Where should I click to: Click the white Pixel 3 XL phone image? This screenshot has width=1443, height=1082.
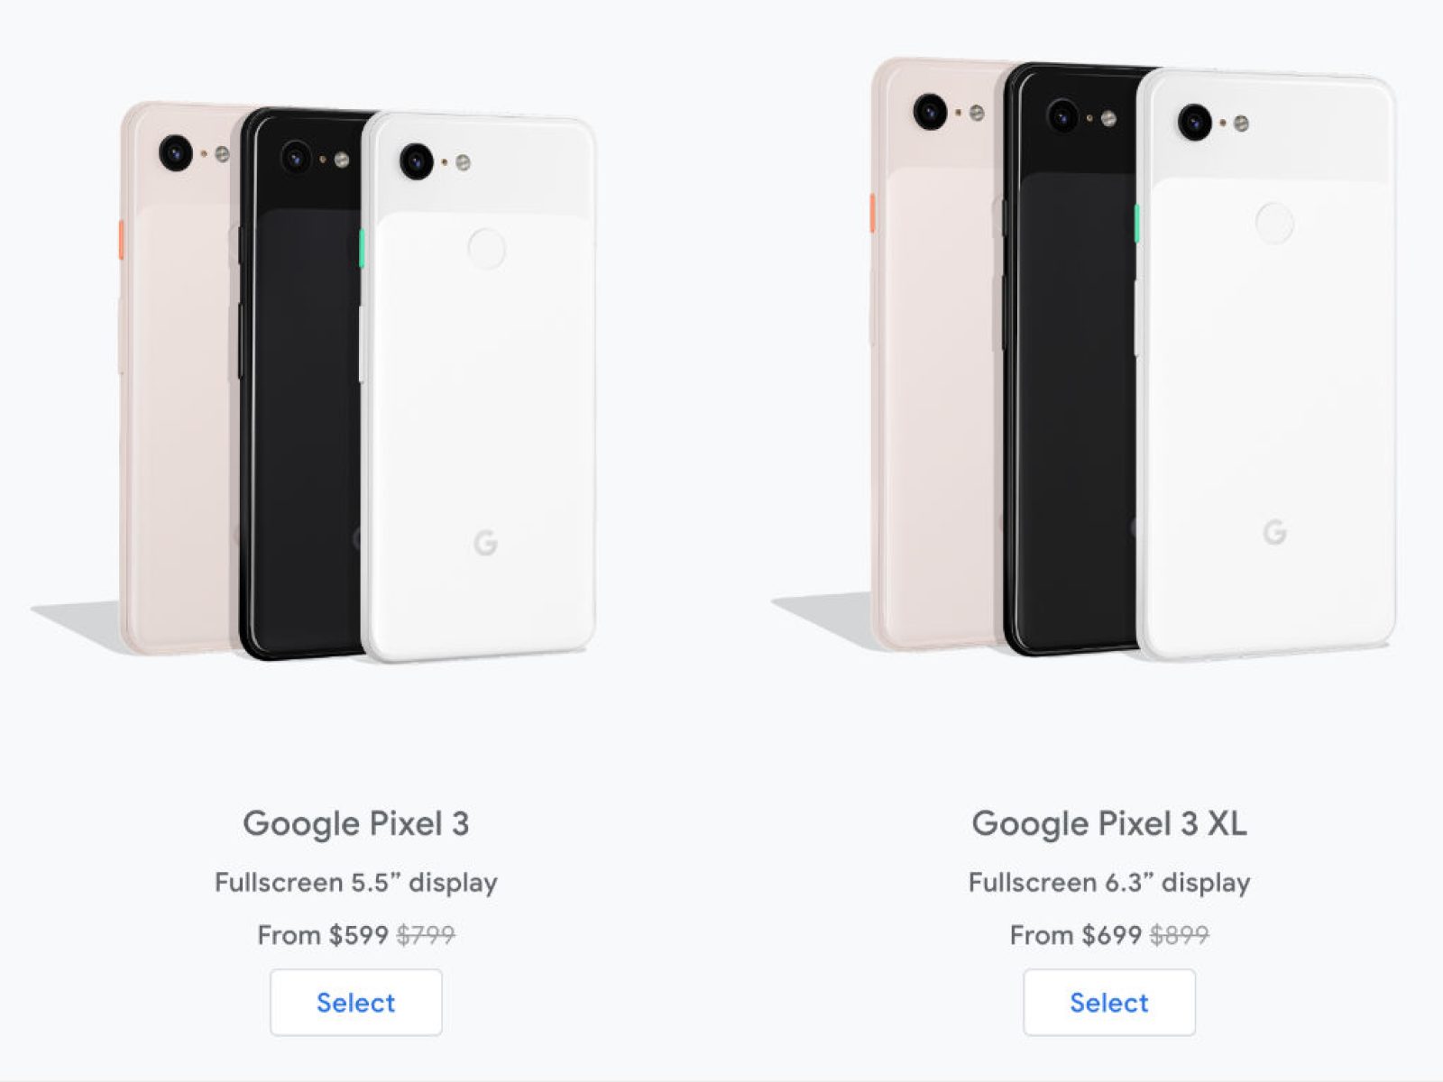click(1266, 364)
